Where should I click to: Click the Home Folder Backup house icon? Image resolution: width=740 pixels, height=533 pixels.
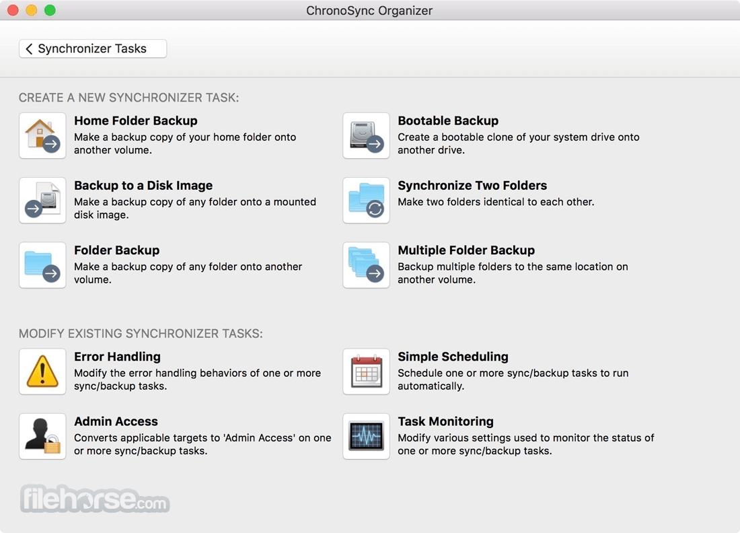click(42, 135)
